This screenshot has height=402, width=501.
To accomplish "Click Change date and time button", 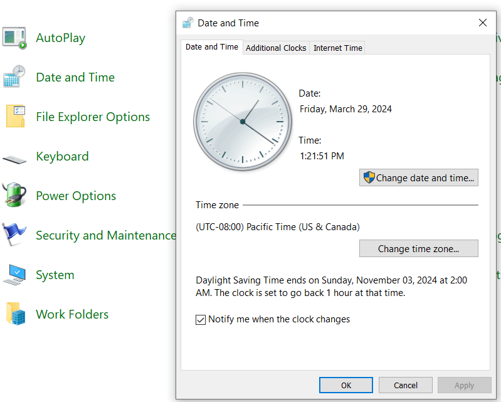I will click(419, 177).
